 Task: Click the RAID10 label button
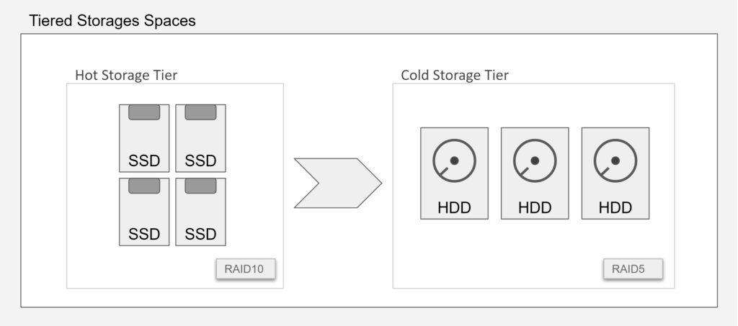pyautogui.click(x=246, y=268)
